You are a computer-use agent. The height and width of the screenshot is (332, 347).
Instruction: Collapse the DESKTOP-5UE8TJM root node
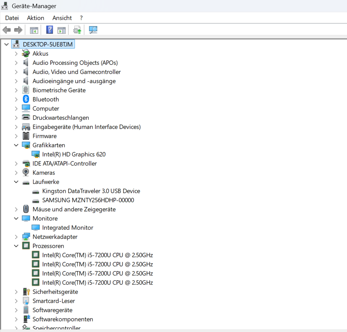tap(6, 44)
